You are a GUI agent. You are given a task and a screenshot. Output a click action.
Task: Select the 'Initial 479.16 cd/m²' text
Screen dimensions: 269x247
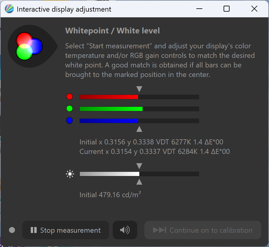pos(110,195)
